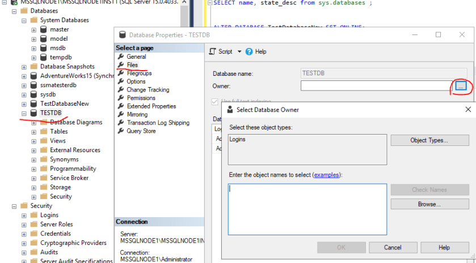Click the TESTDB database icon in tree
This screenshot has height=263, width=476.
click(33, 113)
